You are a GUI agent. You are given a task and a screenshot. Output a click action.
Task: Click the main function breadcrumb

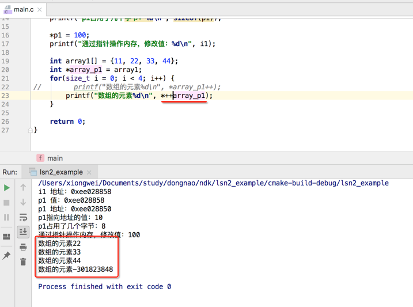click(50, 158)
